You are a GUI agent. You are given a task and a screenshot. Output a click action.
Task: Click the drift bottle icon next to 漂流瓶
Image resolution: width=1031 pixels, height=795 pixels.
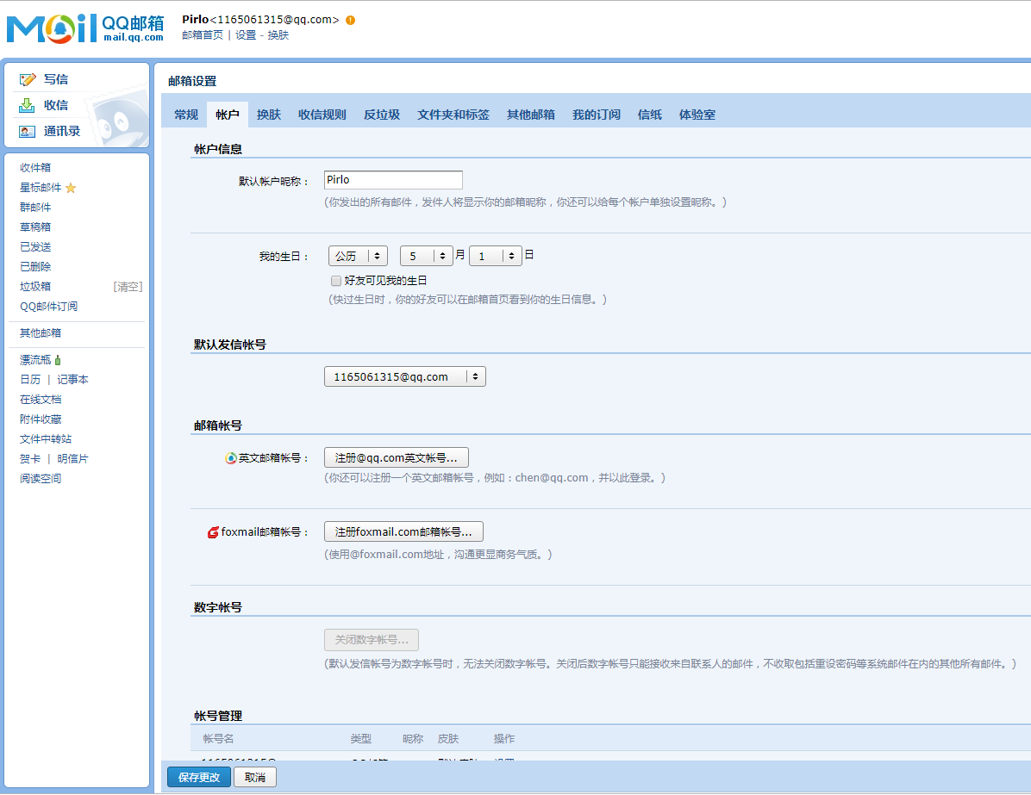[58, 360]
